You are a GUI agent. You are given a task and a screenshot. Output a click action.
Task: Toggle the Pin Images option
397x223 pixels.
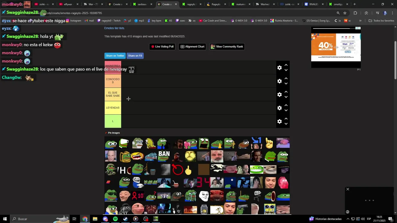(112, 133)
